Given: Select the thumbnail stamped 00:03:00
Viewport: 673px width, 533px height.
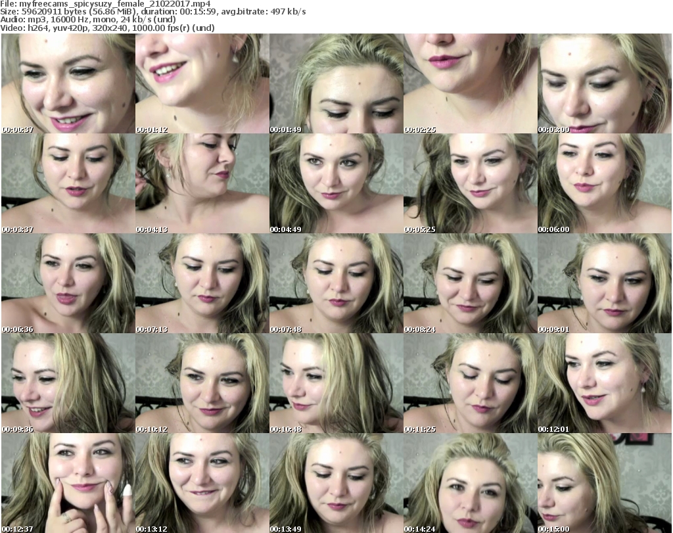Looking at the screenshot, I should 605,83.
